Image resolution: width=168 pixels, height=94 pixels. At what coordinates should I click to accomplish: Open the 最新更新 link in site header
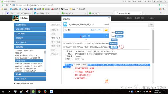pyautogui.click(x=139, y=18)
